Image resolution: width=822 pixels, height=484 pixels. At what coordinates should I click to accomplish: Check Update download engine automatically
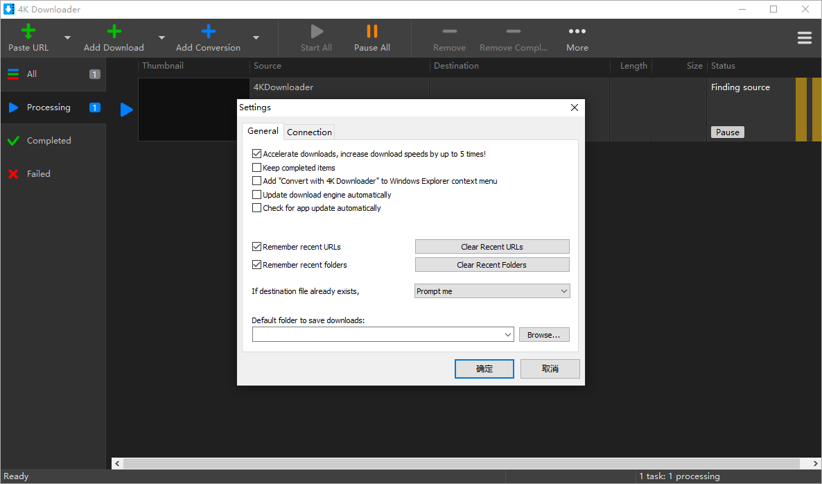click(256, 195)
